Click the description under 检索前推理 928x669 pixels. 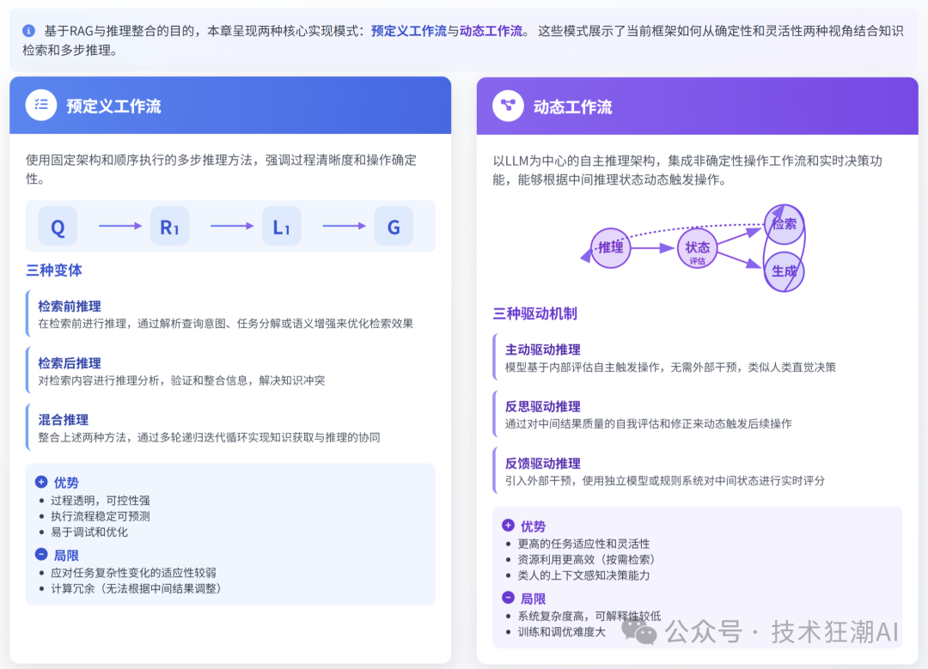pos(225,324)
